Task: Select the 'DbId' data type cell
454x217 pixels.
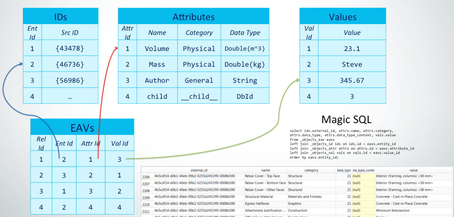Action: (245, 96)
